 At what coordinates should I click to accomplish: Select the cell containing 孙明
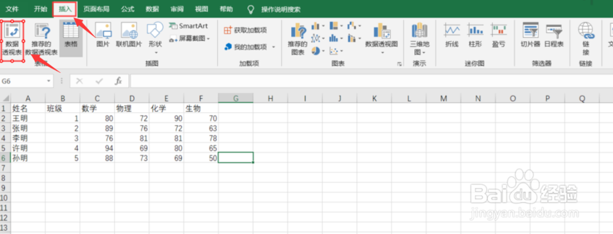pos(28,158)
